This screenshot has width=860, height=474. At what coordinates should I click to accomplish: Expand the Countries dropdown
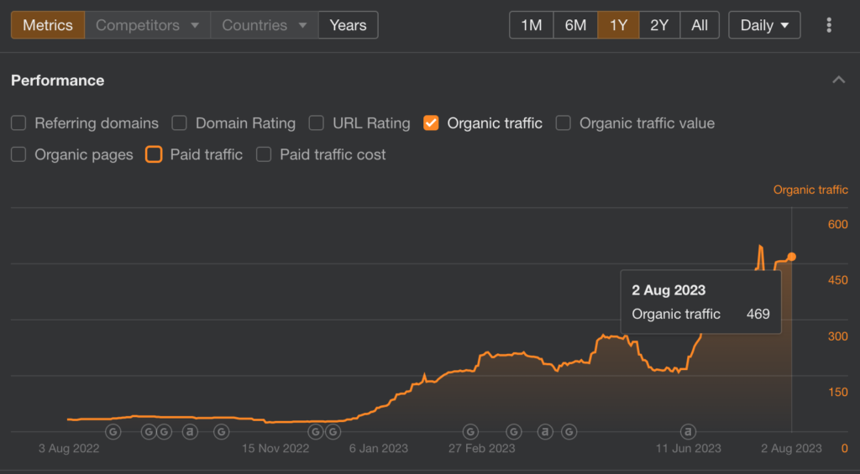265,25
